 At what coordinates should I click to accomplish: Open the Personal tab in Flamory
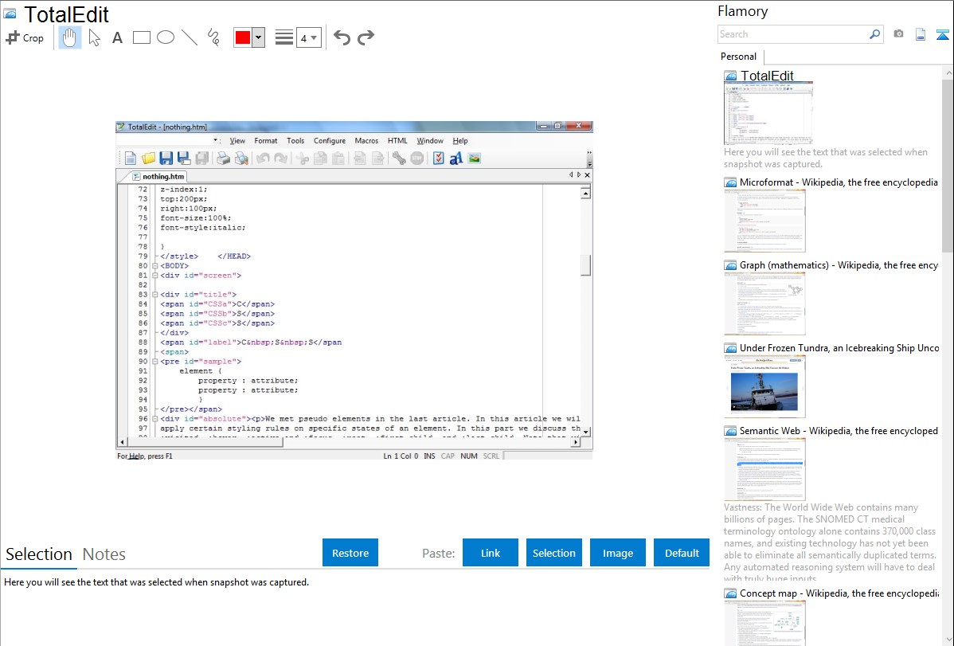pyautogui.click(x=738, y=57)
